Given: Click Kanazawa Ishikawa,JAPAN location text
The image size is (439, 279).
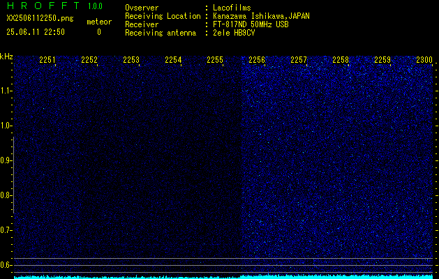Looking at the screenshot, I should (x=261, y=16).
